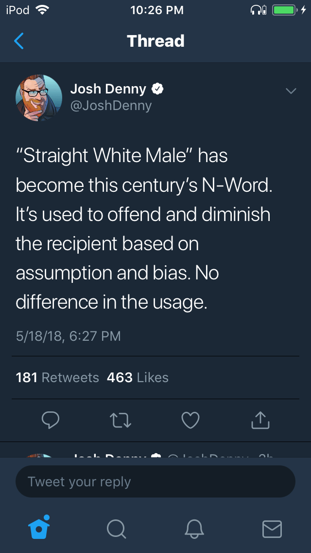
Task: Open the Search tab
Action: (117, 528)
